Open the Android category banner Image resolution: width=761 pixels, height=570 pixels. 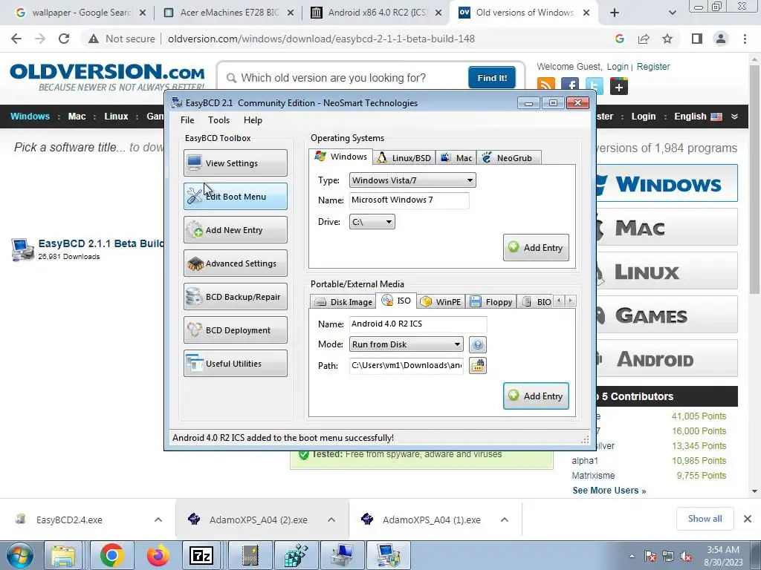667,359
